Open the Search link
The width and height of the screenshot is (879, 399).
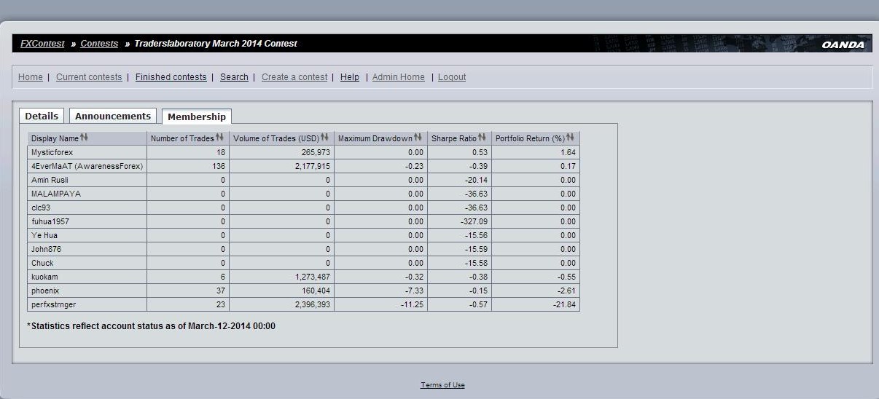234,77
